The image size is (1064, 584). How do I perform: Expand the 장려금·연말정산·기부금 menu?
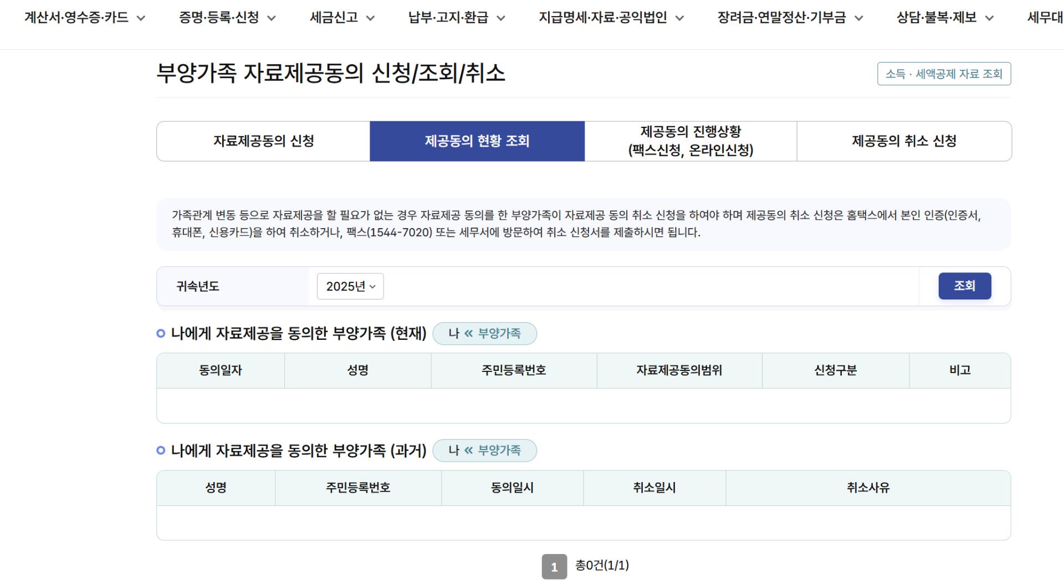tap(790, 18)
